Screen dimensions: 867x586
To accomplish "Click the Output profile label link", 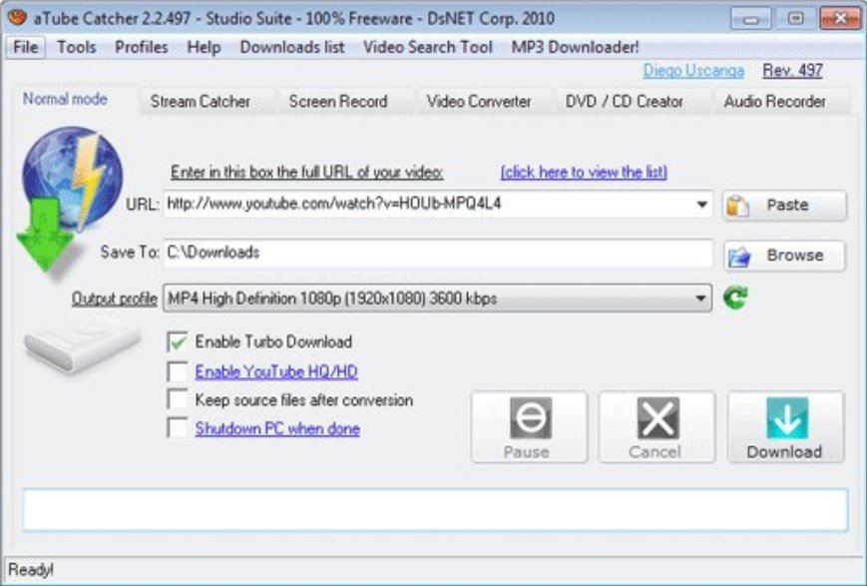I will pos(115,298).
